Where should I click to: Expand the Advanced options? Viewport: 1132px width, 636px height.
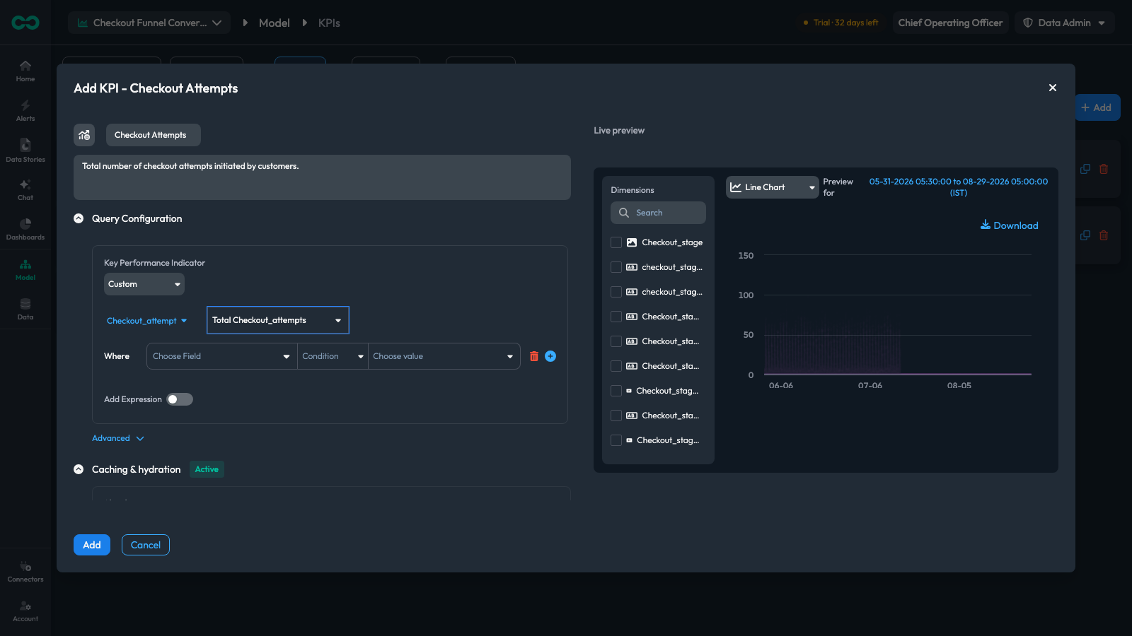(x=118, y=438)
